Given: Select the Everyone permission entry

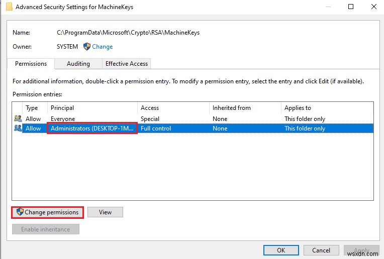Looking at the screenshot, I should click(63, 119).
